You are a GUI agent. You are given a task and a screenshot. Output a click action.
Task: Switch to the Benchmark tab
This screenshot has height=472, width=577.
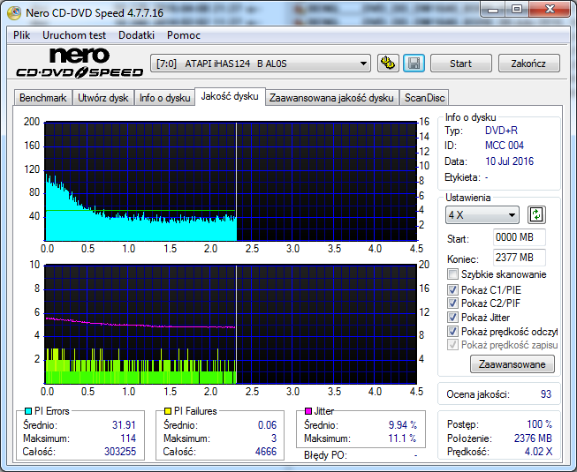pyautogui.click(x=43, y=98)
